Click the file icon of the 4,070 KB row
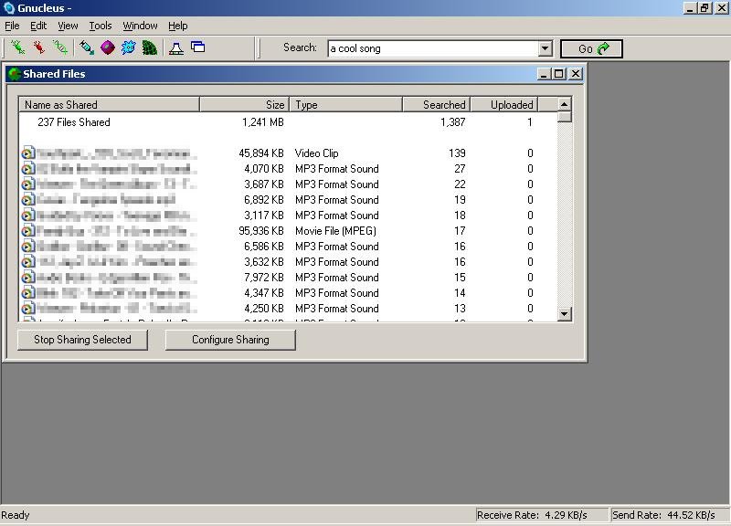 (x=28, y=169)
